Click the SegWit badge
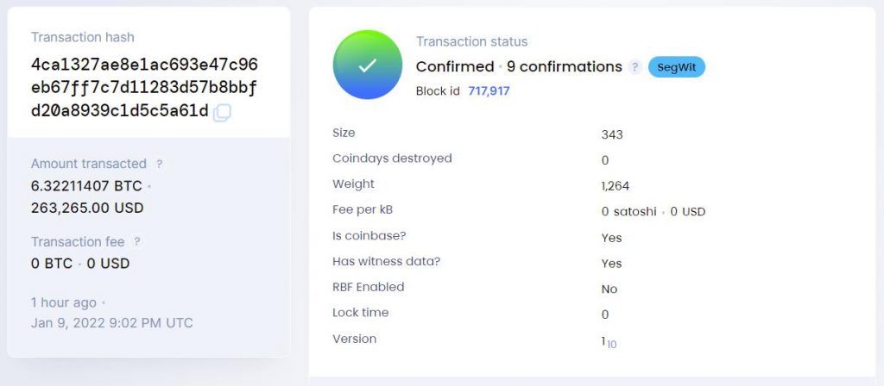 pos(677,66)
